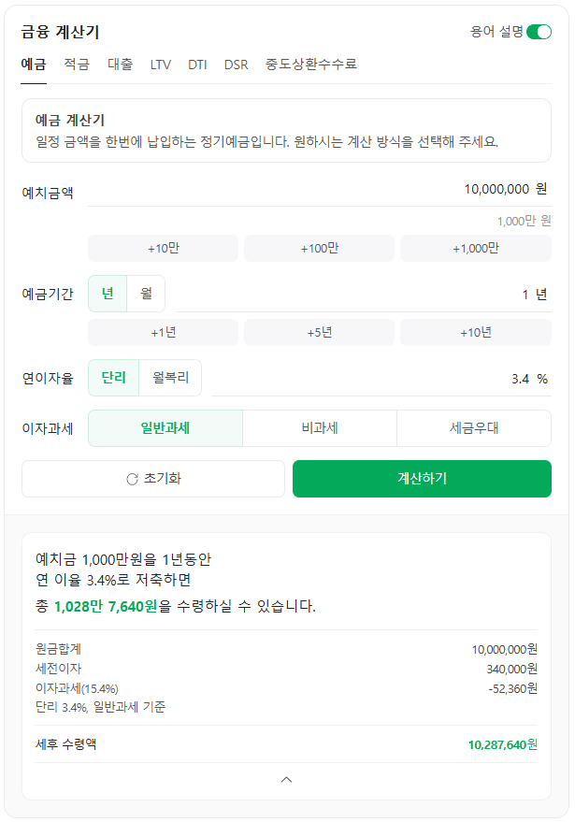This screenshot has width=575, height=822.
Task: Switch to the DTI tab
Action: coord(201,65)
